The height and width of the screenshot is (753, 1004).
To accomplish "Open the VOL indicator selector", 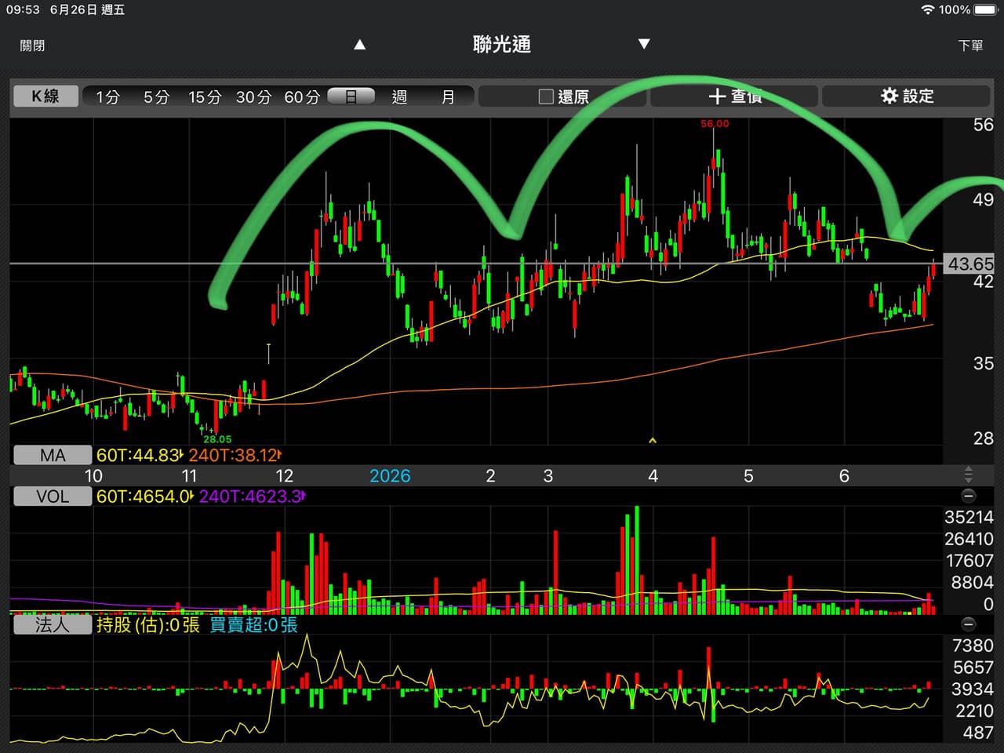I will pos(53,496).
